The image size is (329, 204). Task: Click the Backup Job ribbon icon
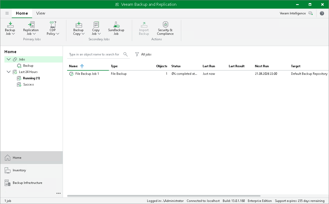[10, 25]
